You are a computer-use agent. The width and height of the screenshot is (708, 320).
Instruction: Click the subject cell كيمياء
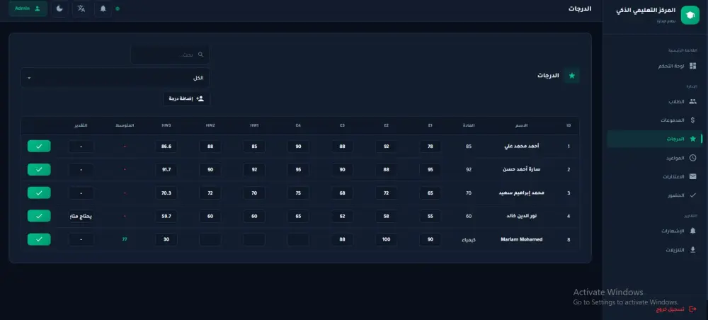coord(469,240)
